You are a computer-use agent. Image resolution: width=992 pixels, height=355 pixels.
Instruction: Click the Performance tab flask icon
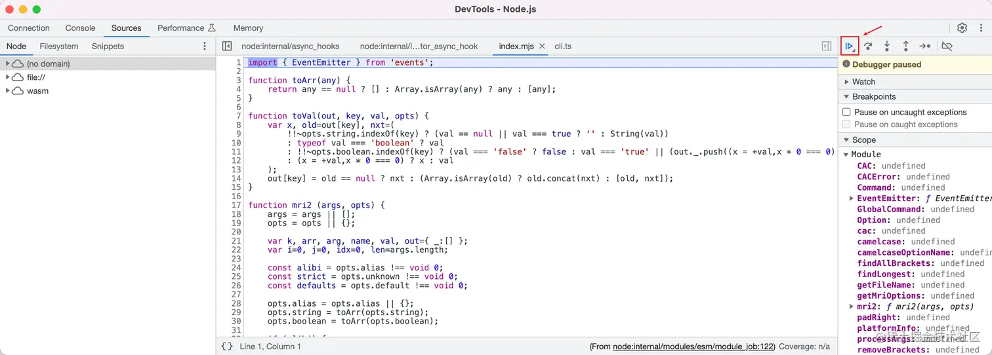coord(212,28)
